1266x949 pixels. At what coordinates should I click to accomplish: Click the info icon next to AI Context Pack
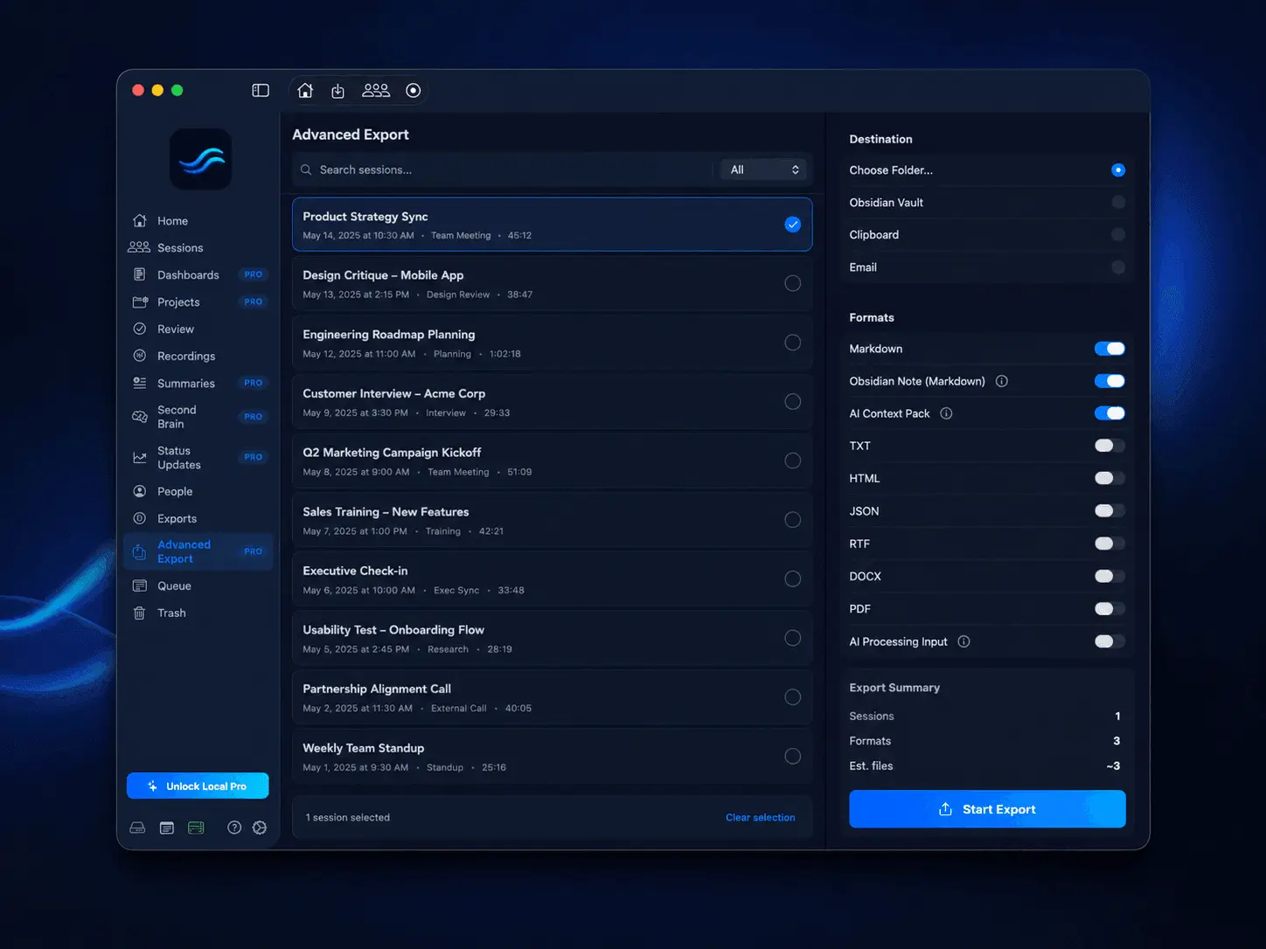point(946,413)
